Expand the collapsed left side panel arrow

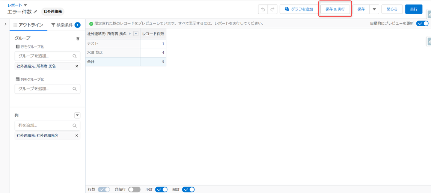click(x=5, y=24)
